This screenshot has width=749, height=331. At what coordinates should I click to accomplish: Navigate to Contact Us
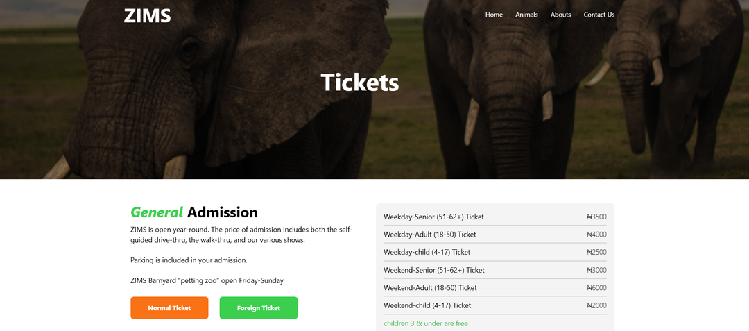pos(599,15)
